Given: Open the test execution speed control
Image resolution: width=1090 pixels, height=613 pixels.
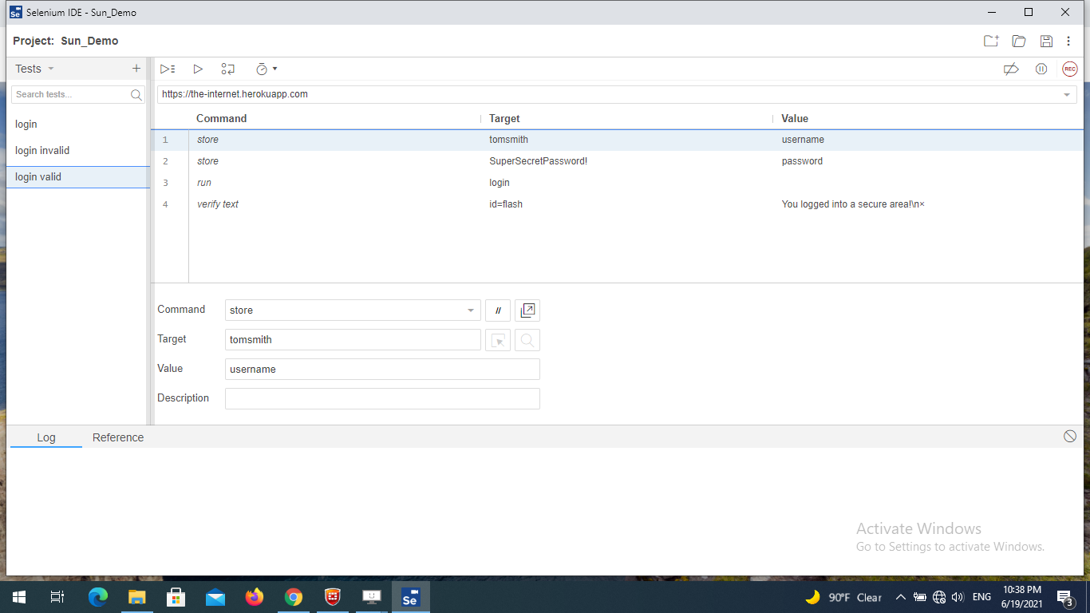Looking at the screenshot, I should pos(266,69).
